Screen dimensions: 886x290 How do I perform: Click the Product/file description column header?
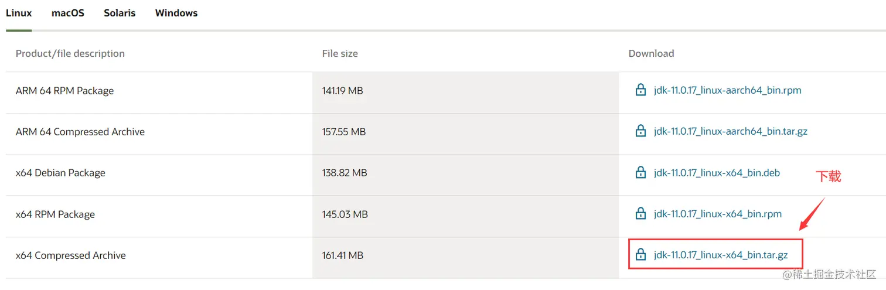click(x=70, y=53)
